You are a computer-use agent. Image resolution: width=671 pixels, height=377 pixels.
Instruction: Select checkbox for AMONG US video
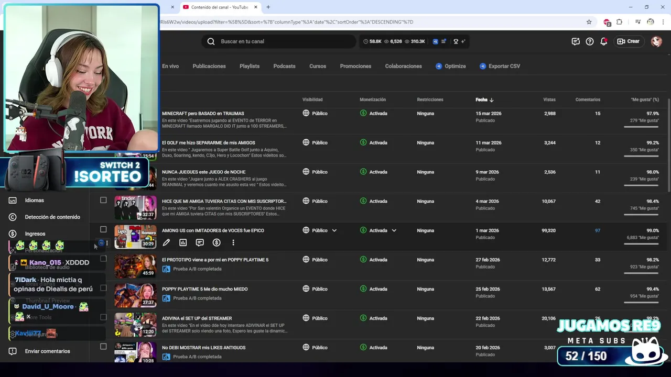(x=103, y=229)
